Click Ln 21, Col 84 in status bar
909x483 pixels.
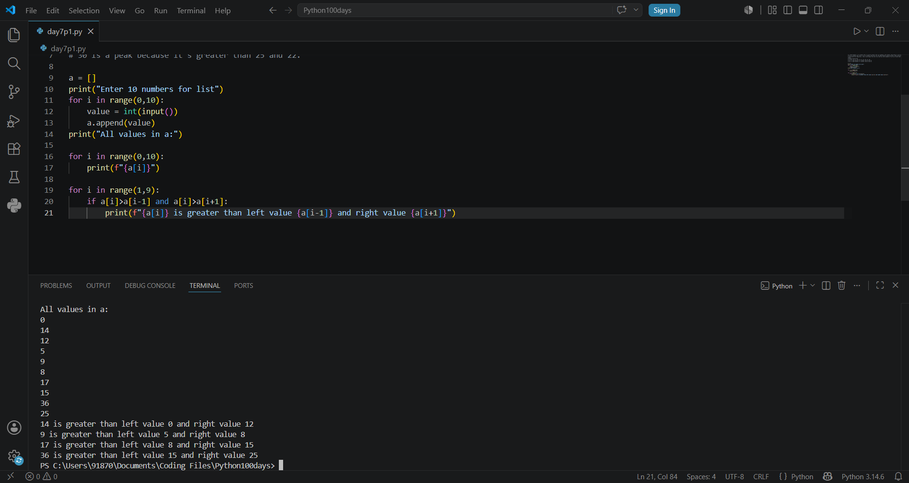pos(657,476)
